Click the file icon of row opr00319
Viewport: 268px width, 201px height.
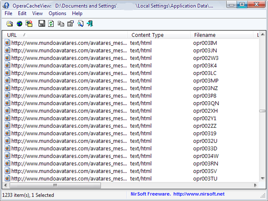[7, 133]
